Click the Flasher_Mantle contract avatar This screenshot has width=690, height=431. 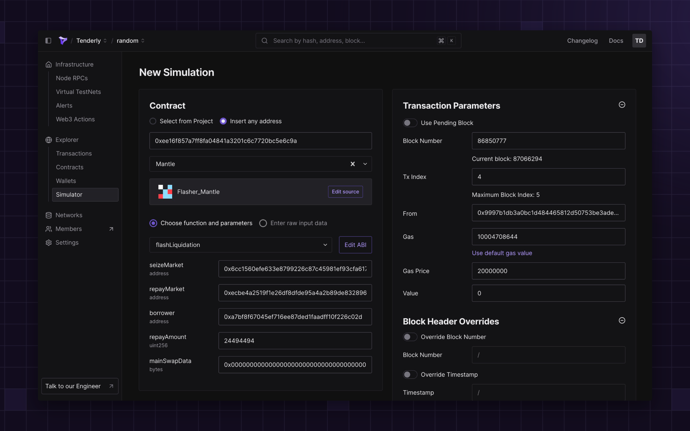coord(165,192)
